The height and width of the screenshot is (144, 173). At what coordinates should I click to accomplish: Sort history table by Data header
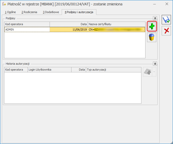[79, 70]
